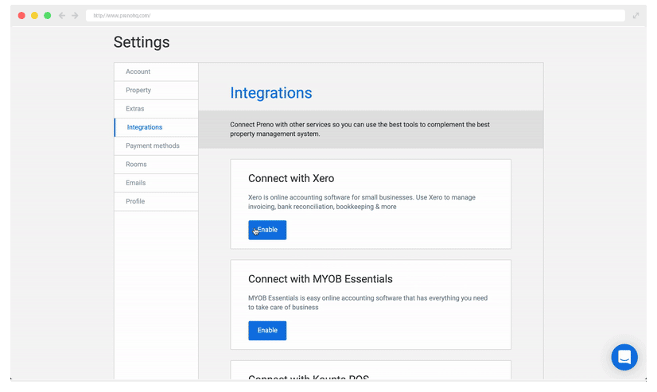
Task: Click the MYOB Essentials description text
Action: pyautogui.click(x=368, y=302)
